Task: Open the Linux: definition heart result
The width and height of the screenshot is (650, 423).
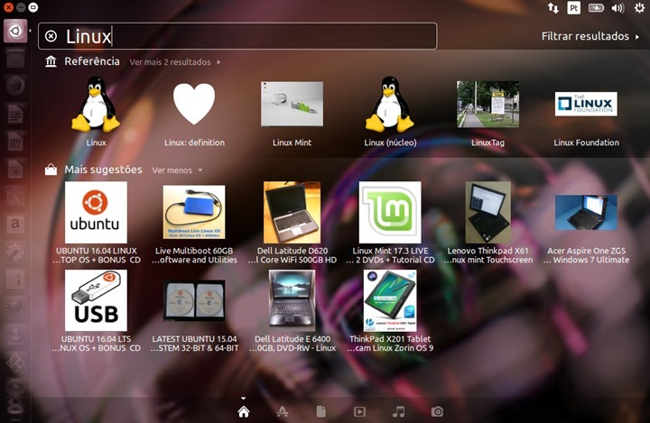Action: click(194, 104)
